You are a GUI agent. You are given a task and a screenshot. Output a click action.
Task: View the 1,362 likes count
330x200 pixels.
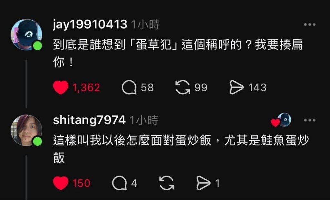point(86,87)
